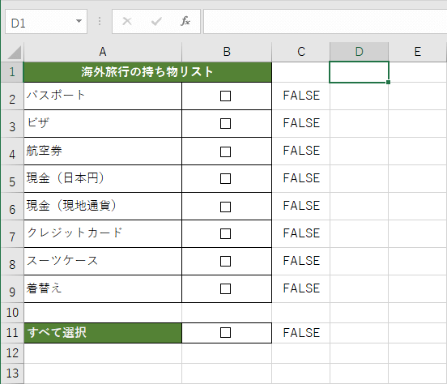Click the Insert Function fx icon

point(185,21)
